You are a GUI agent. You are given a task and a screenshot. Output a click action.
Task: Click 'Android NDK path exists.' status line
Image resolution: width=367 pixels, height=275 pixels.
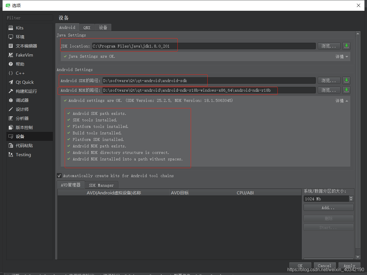tap(99, 146)
